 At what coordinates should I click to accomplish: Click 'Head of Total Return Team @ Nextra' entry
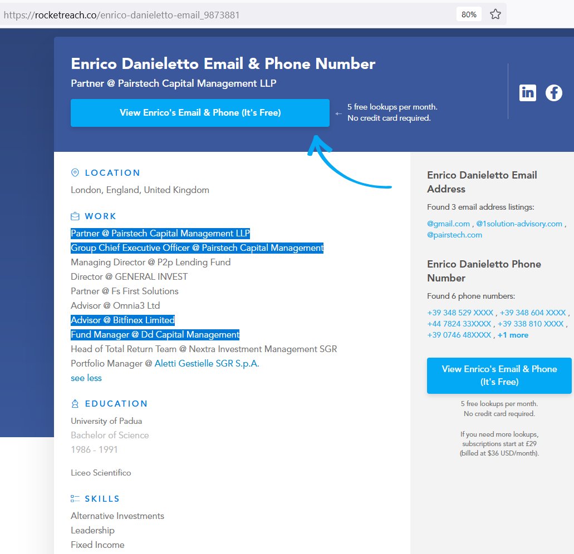[204, 349]
